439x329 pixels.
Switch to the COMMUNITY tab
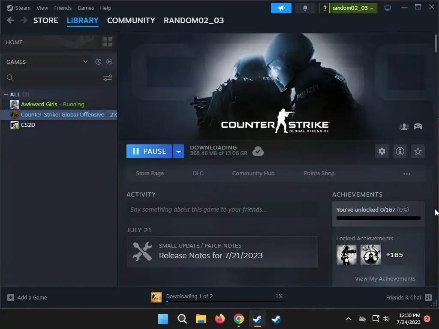pyautogui.click(x=131, y=21)
